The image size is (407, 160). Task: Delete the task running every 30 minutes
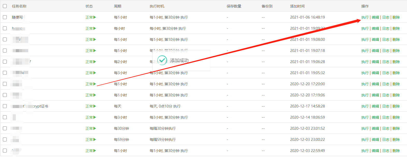[x=396, y=128]
